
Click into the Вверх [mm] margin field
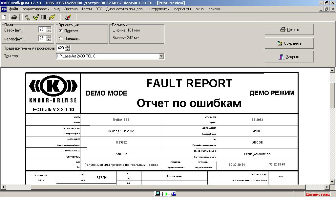click(42, 29)
